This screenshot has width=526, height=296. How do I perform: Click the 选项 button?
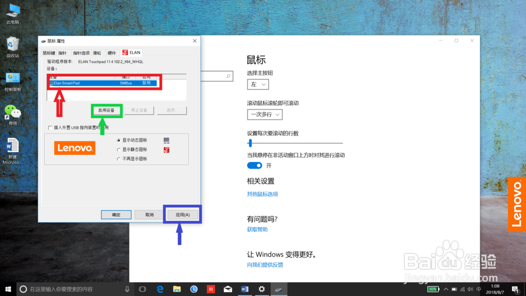(x=172, y=110)
